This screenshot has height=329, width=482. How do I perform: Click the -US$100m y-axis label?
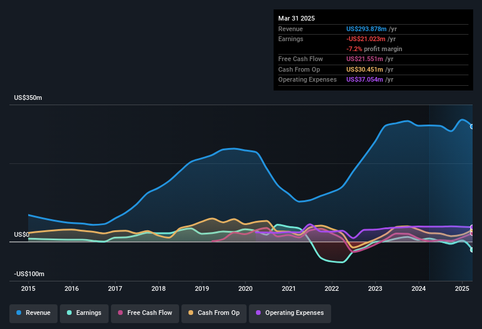point(29,274)
